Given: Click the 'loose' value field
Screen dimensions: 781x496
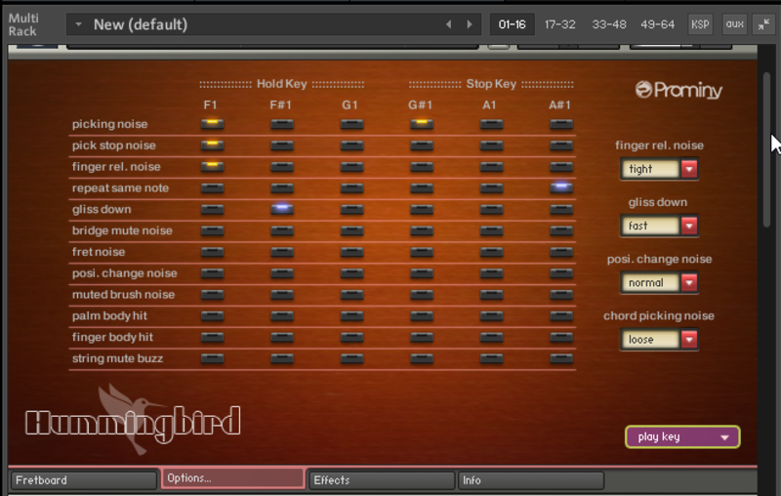Looking at the screenshot, I should click(x=650, y=339).
